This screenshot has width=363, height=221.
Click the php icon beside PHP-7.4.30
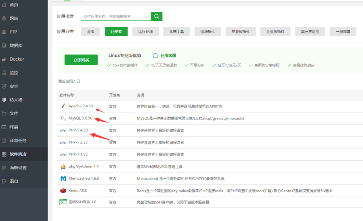(63, 130)
